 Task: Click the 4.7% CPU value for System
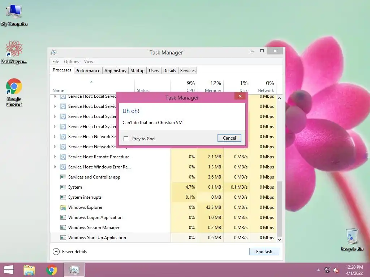tap(190, 187)
